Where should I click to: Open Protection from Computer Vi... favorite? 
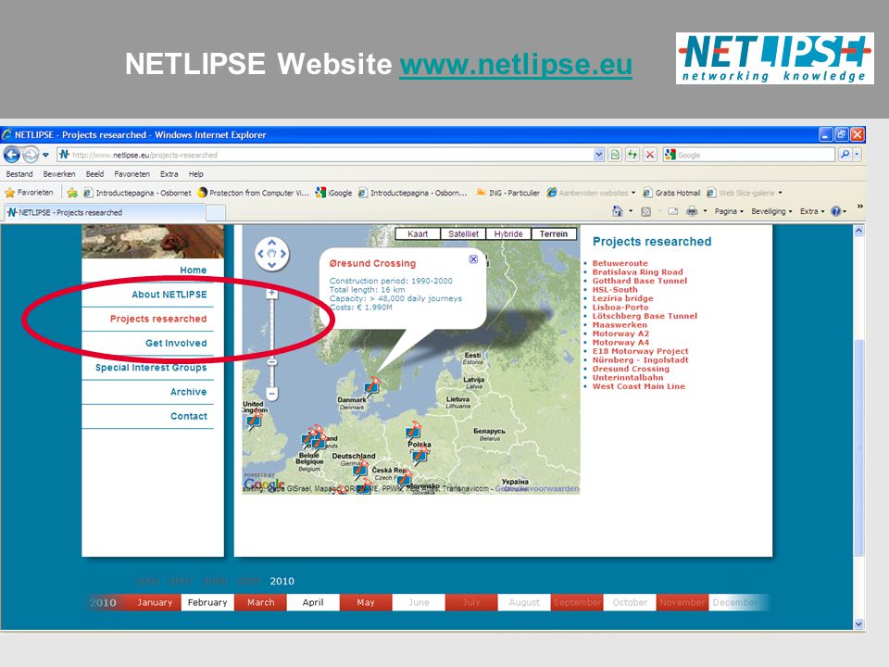coord(253,193)
